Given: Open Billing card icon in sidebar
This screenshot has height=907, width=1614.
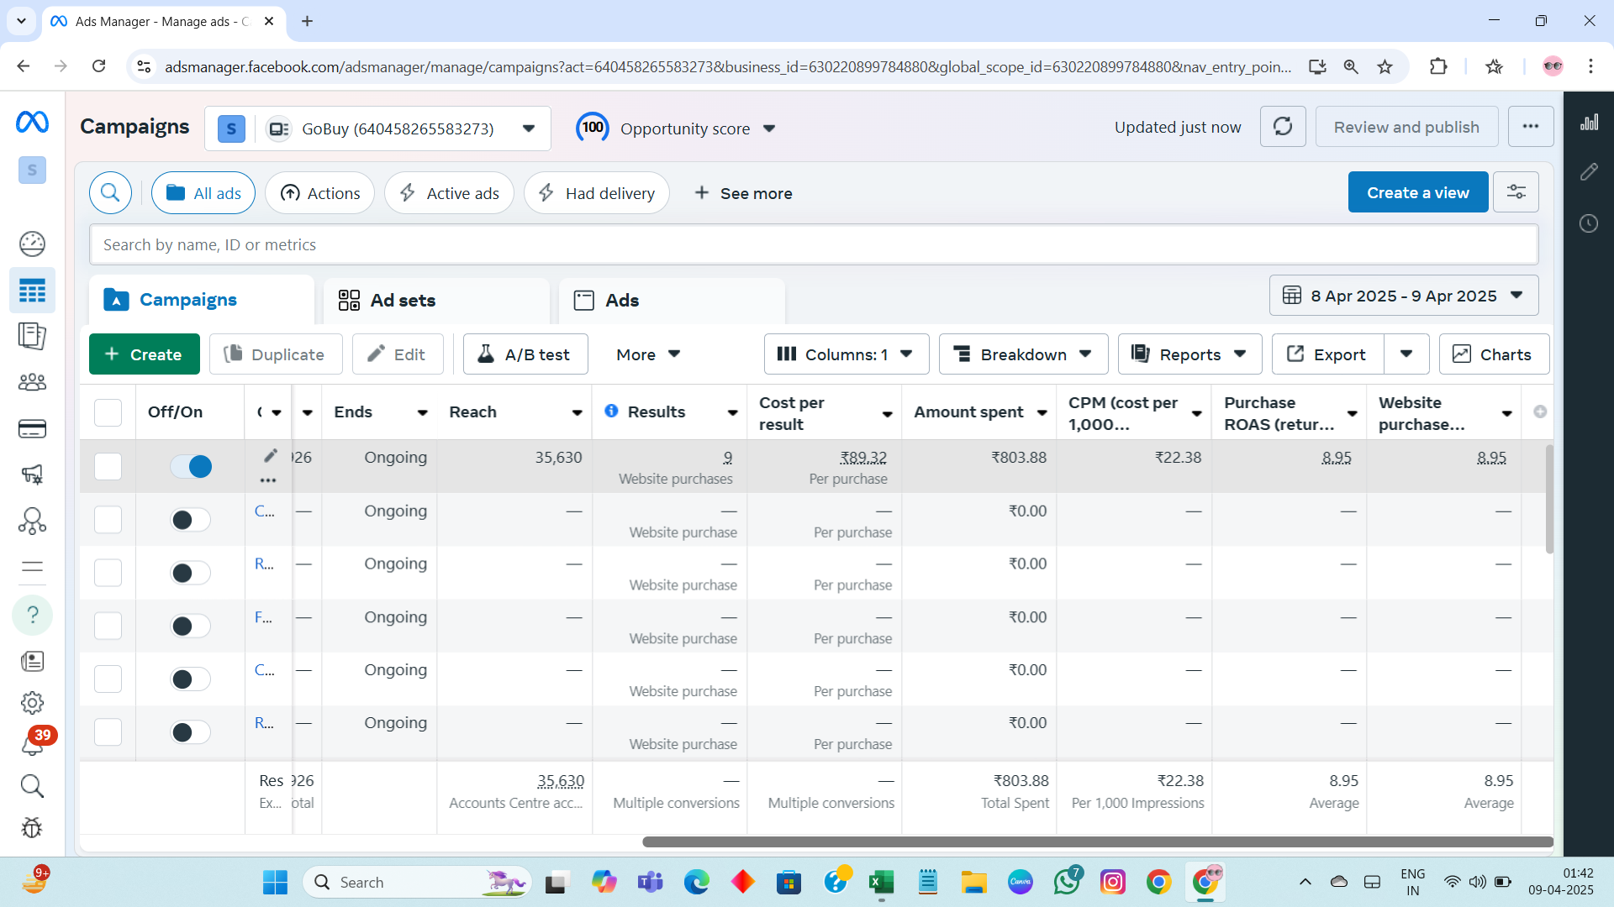Looking at the screenshot, I should click(x=32, y=429).
